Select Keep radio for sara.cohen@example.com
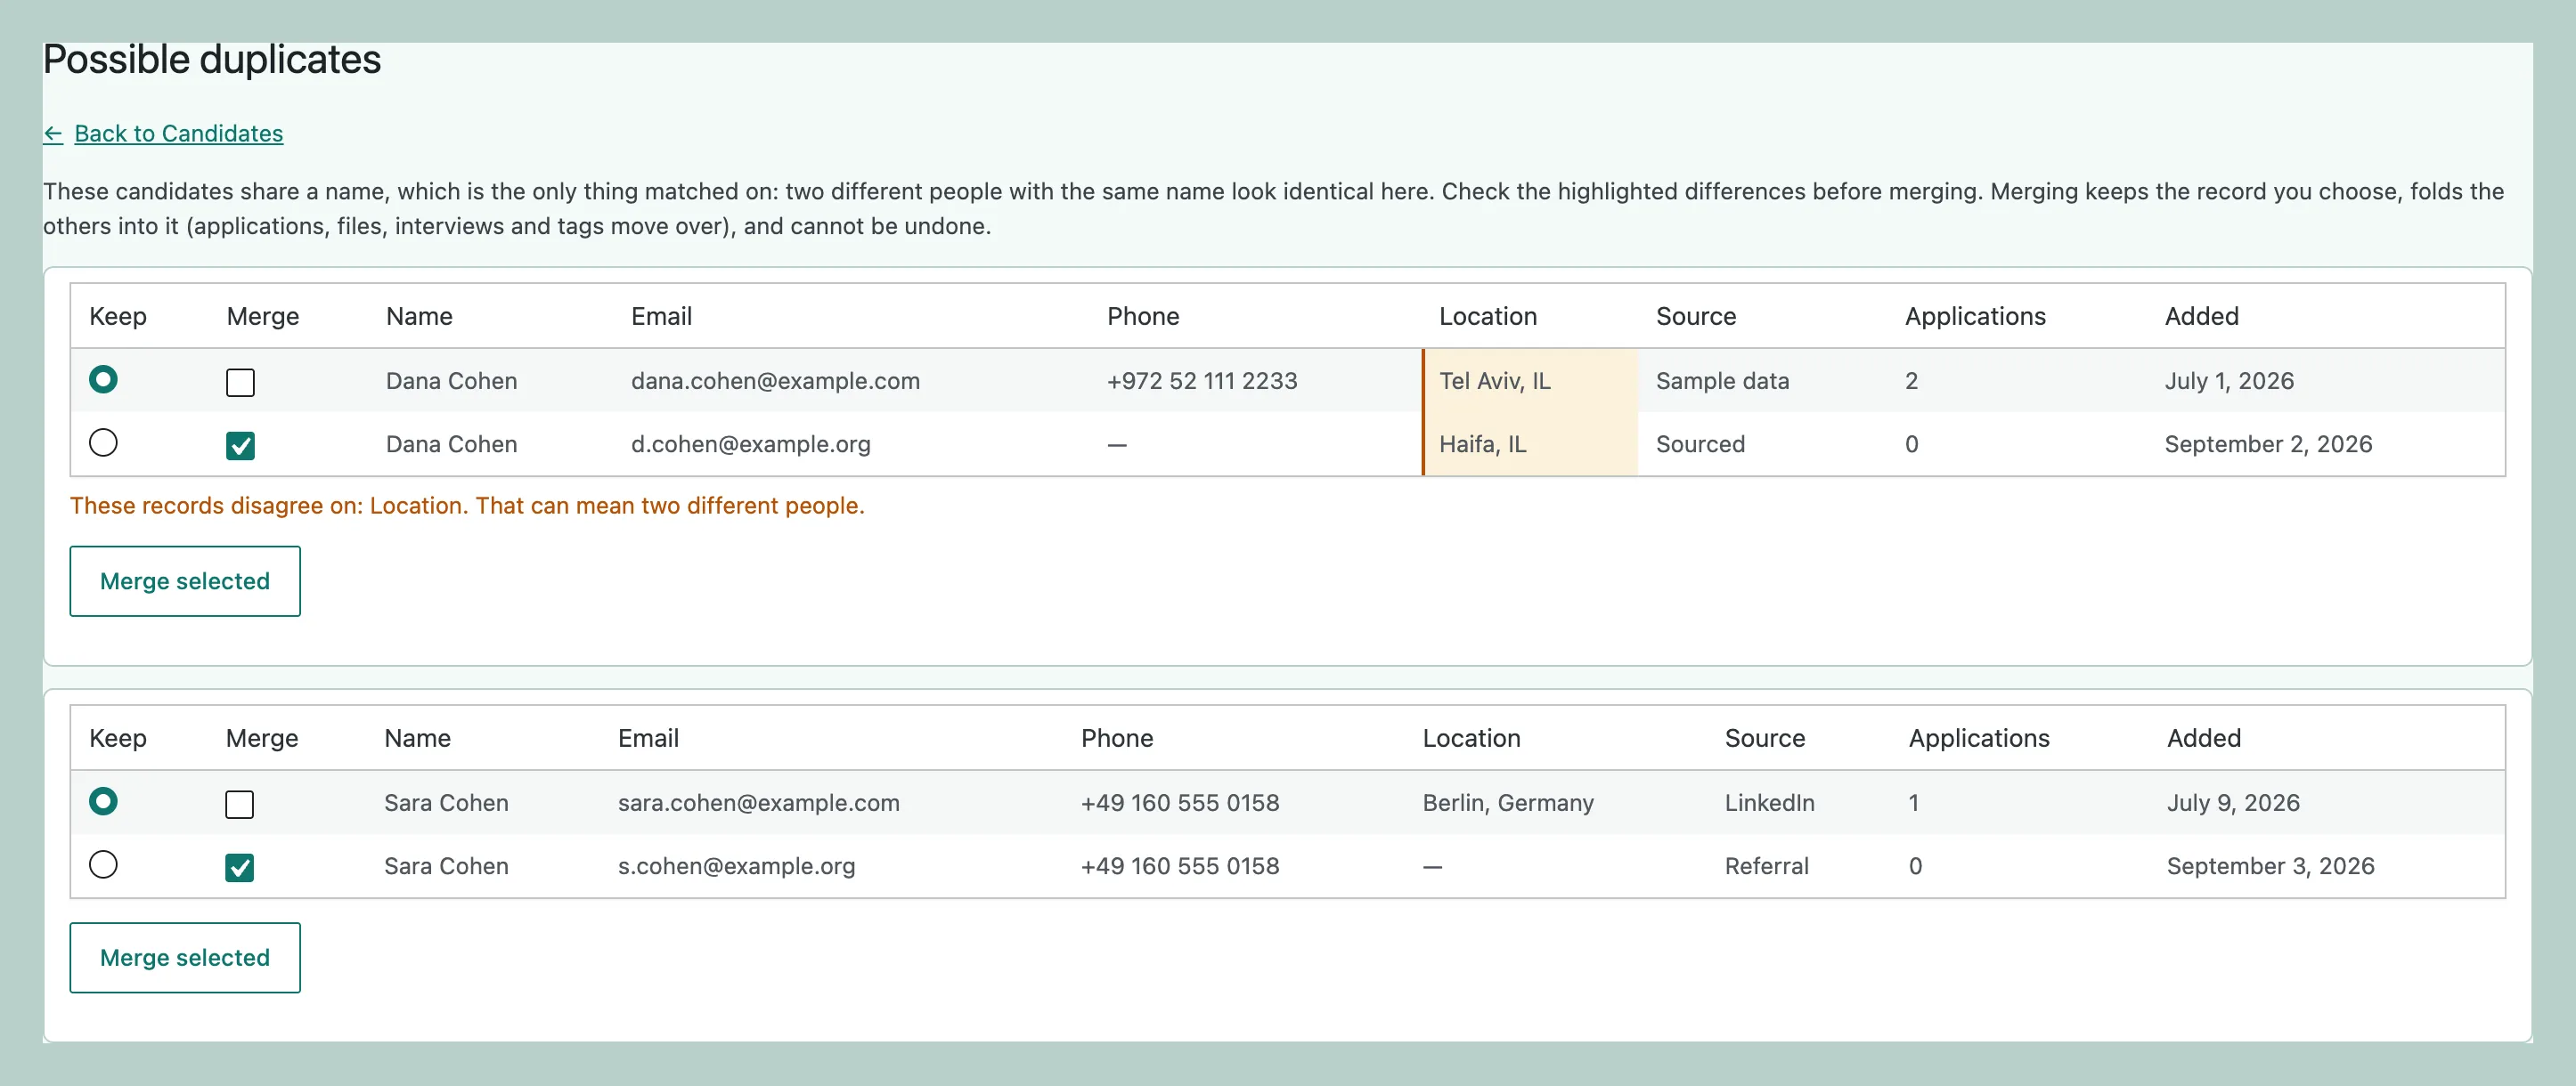The image size is (2576, 1086). (103, 801)
